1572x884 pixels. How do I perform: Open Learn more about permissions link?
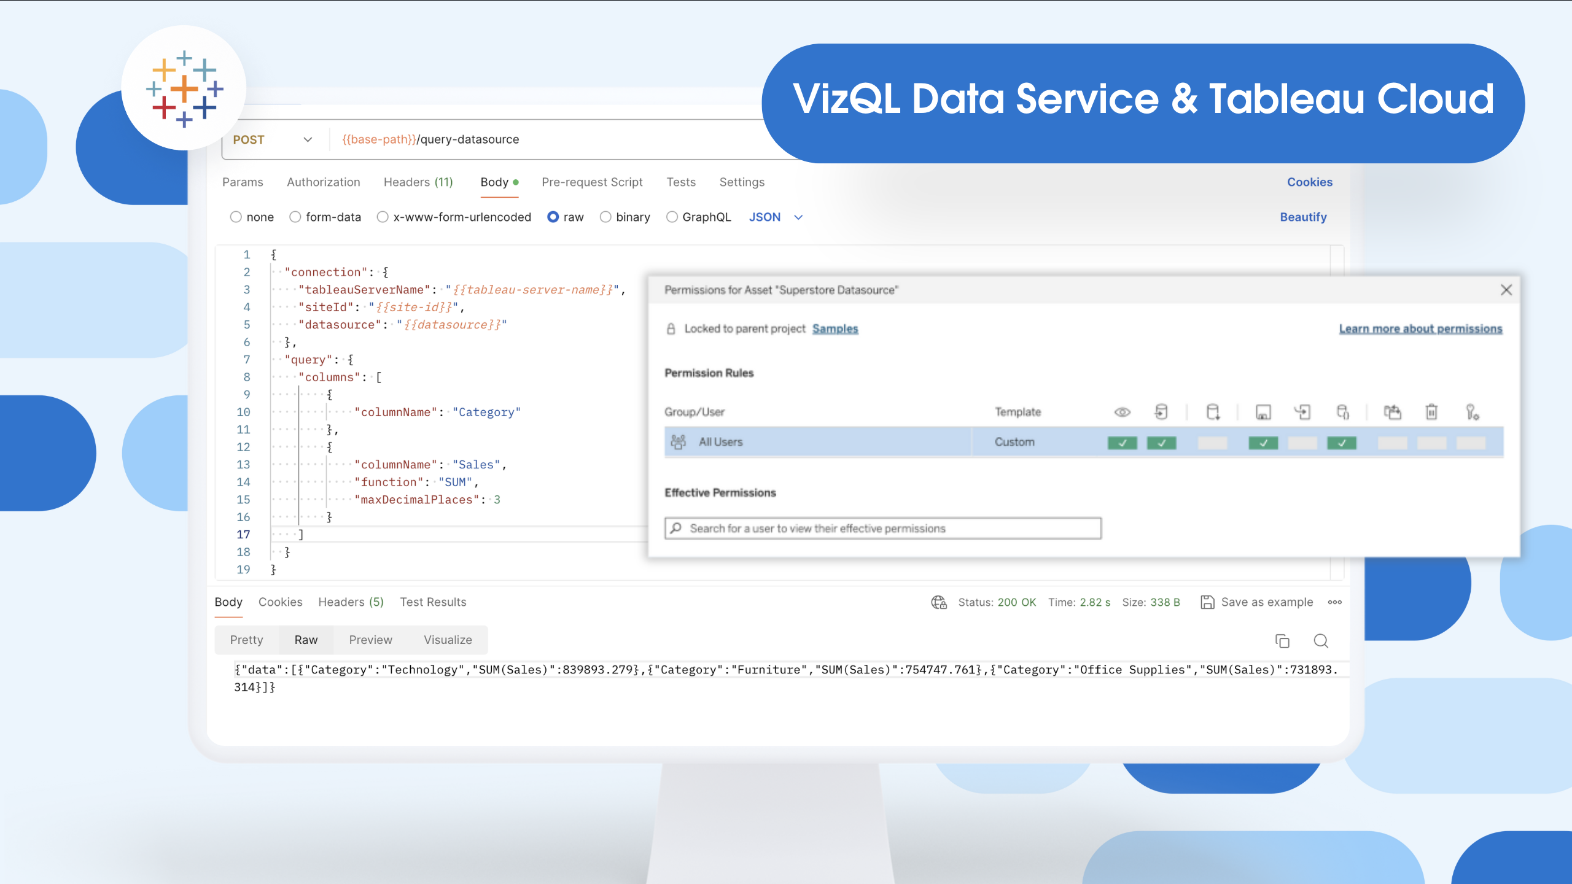point(1420,329)
